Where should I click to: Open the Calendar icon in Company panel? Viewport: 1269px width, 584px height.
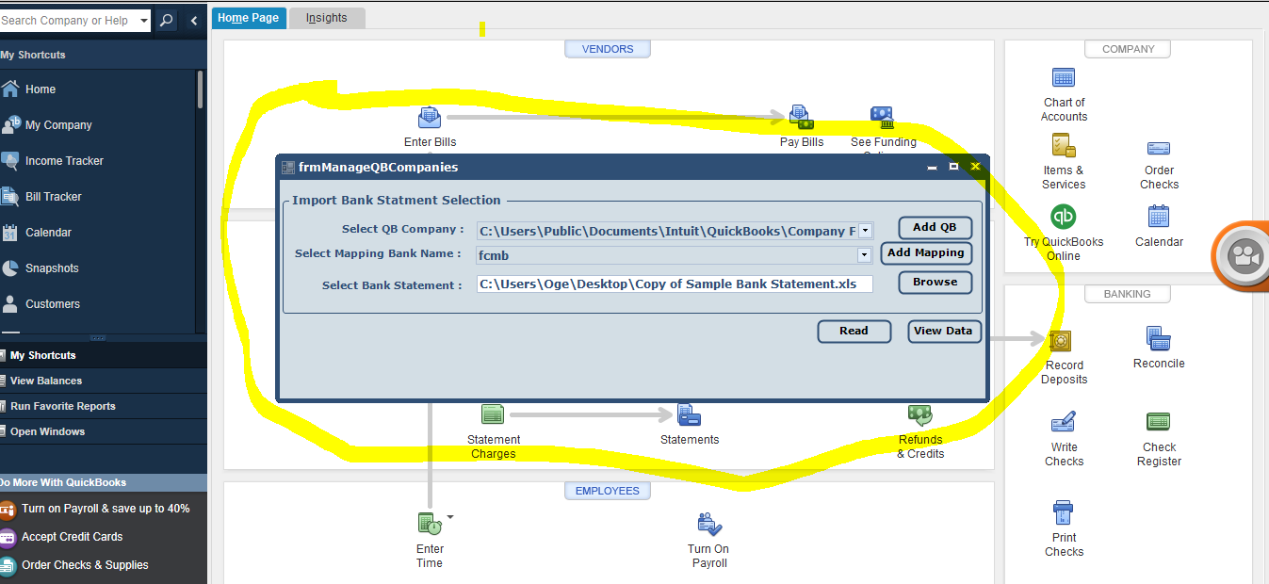(x=1159, y=217)
